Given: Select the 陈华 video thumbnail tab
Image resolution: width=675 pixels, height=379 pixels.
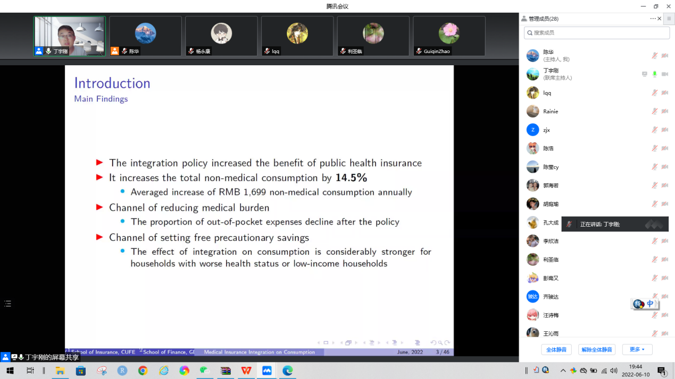Looking at the screenshot, I should point(145,36).
